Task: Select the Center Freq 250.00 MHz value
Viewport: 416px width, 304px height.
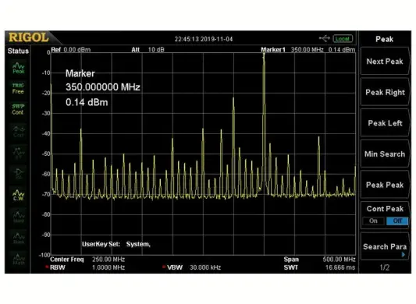Action: pos(108,260)
